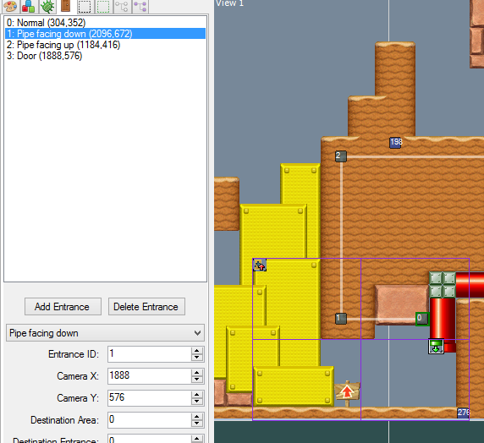The width and height of the screenshot is (484, 443).
Task: Click the Camera Y input field
Action: pos(150,398)
